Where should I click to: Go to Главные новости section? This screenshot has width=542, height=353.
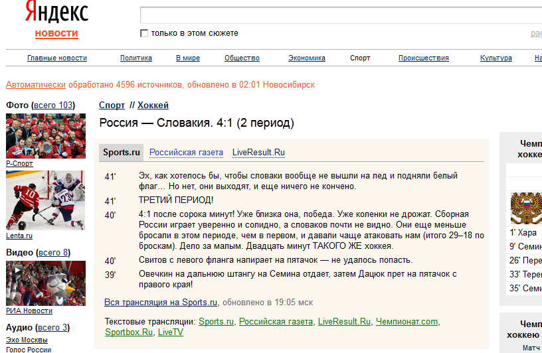coord(57,58)
